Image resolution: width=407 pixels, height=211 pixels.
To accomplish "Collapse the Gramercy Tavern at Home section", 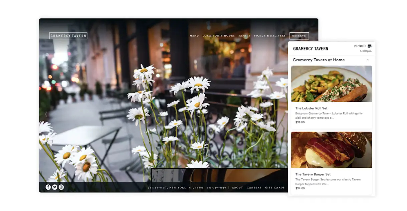I will point(368,60).
